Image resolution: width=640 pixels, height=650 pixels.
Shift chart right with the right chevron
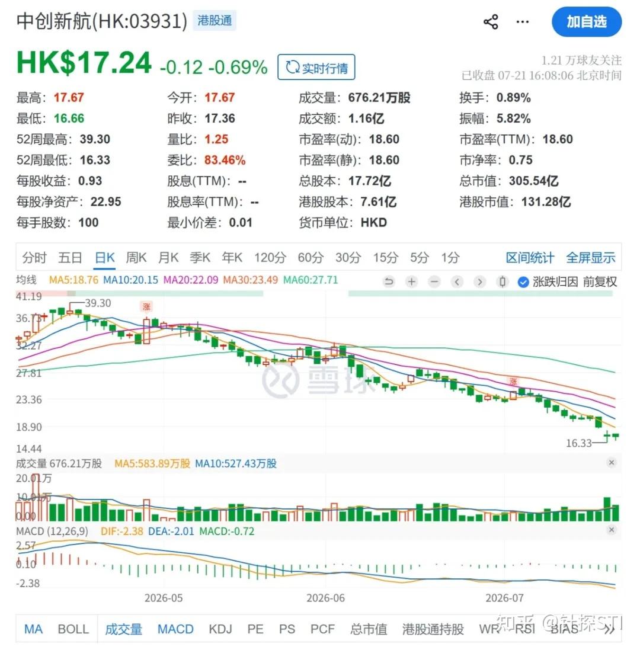coord(479,282)
